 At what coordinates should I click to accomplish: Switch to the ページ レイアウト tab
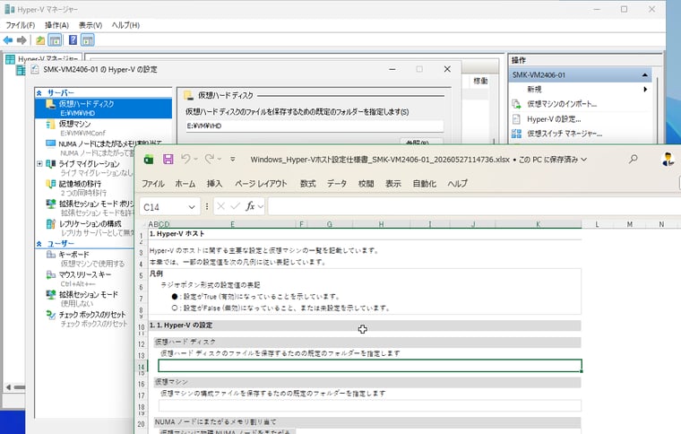pyautogui.click(x=261, y=184)
